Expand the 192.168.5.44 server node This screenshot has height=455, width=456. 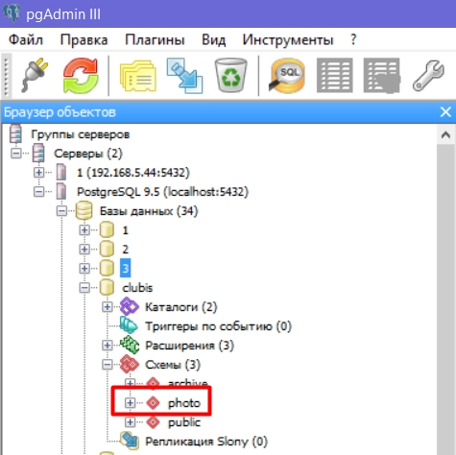point(38,173)
